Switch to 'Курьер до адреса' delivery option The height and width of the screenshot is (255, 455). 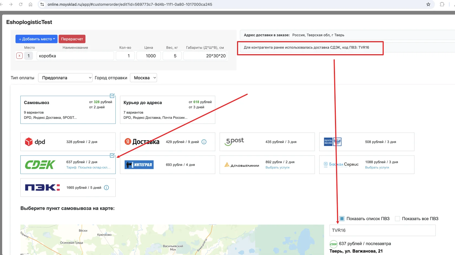point(168,110)
